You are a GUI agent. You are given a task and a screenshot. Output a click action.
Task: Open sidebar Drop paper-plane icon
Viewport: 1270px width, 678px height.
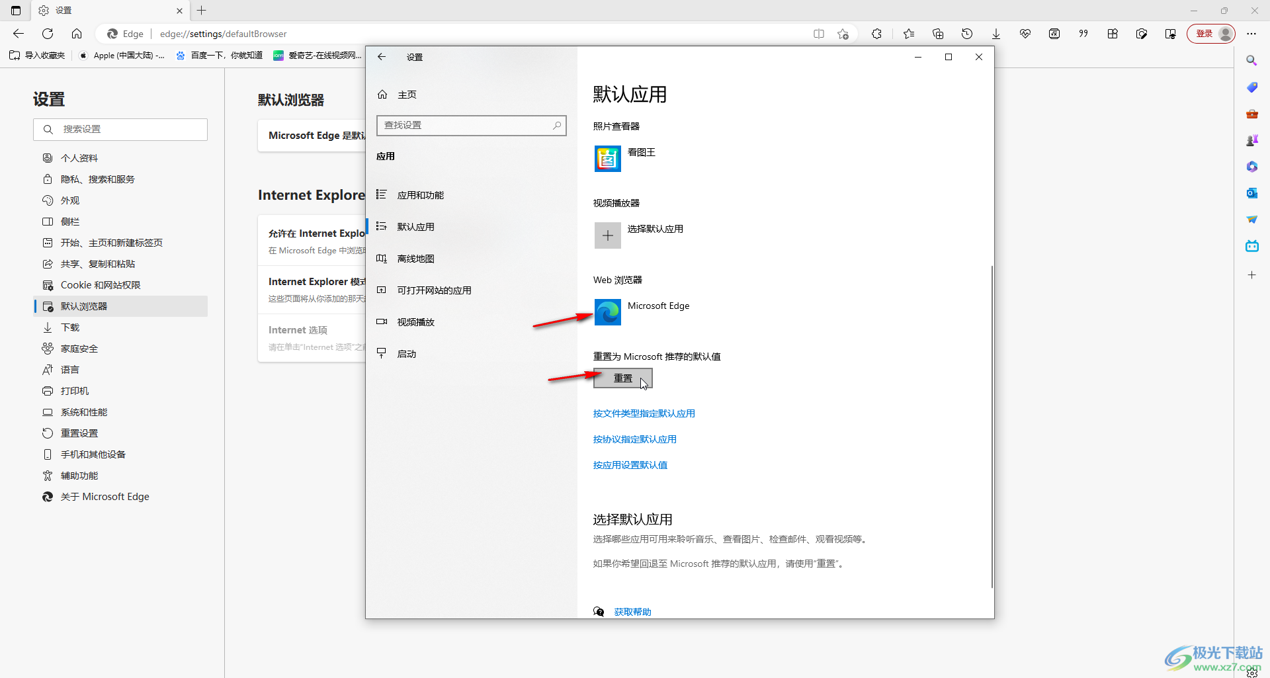pyautogui.click(x=1251, y=220)
